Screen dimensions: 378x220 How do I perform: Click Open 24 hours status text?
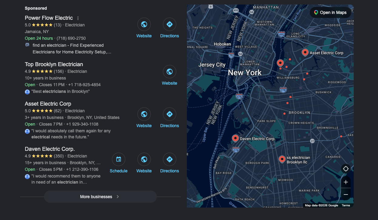coord(39,38)
